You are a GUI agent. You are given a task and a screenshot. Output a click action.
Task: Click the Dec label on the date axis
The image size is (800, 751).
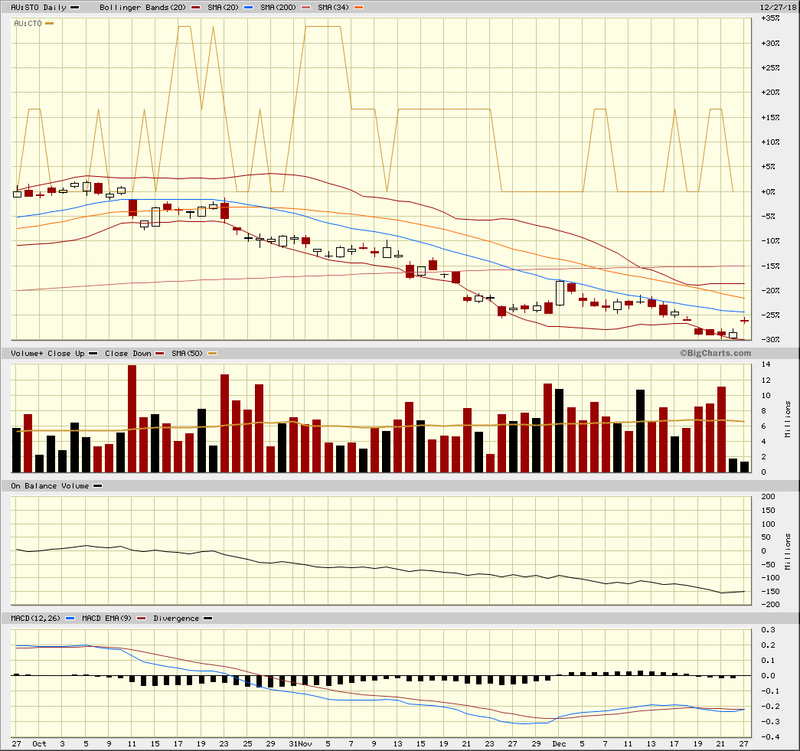point(559,743)
